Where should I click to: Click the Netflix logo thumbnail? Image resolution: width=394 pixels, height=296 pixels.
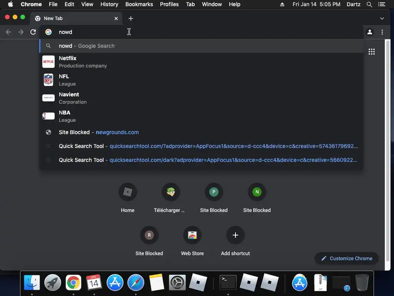(48, 62)
